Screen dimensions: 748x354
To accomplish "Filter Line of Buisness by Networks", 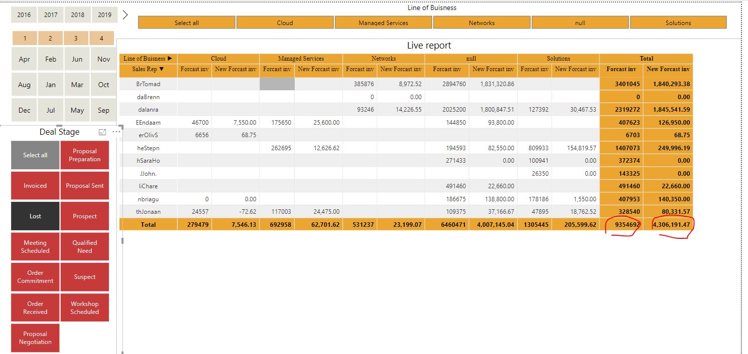I will click(482, 23).
